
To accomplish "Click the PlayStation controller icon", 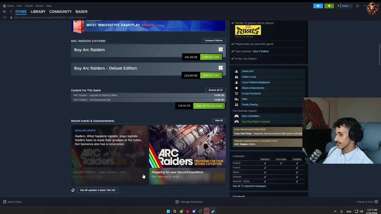I will pyautogui.click(x=236, y=122).
